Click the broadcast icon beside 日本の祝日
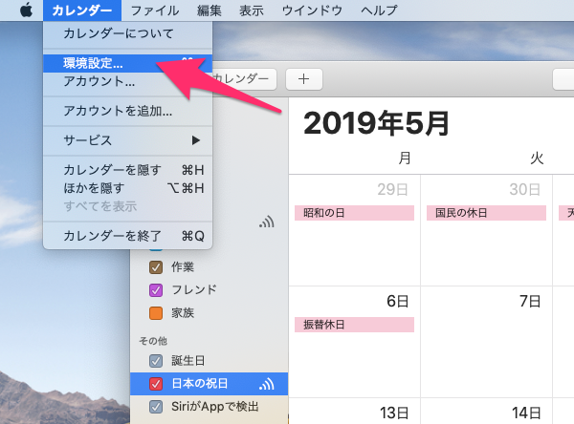The height and width of the screenshot is (424, 574). pyautogui.click(x=267, y=384)
